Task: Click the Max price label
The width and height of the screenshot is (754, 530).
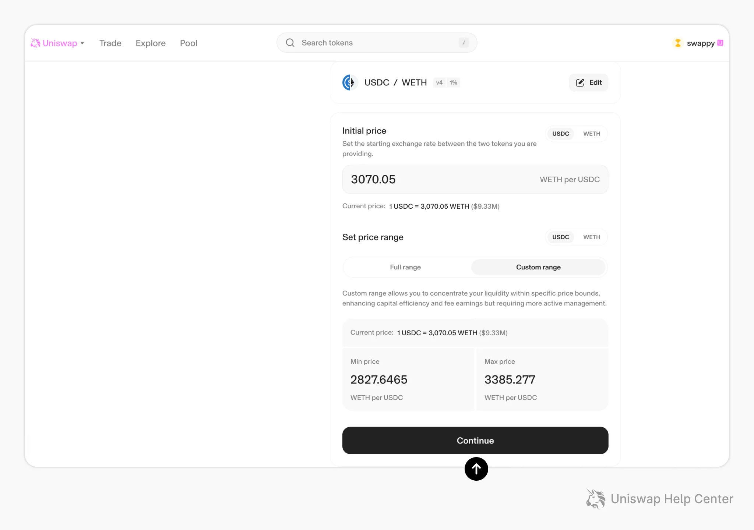Action: pos(500,361)
